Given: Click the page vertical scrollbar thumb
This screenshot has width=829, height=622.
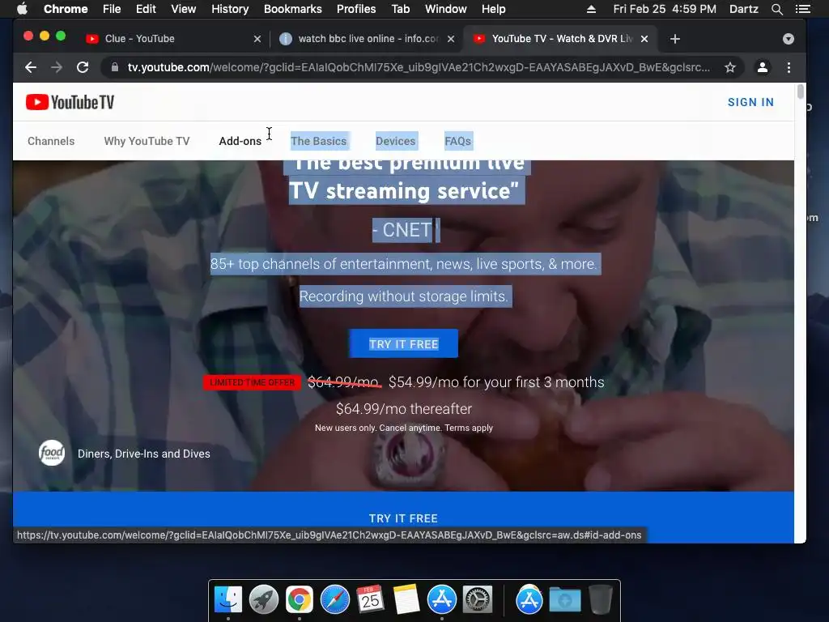Looking at the screenshot, I should (x=801, y=91).
